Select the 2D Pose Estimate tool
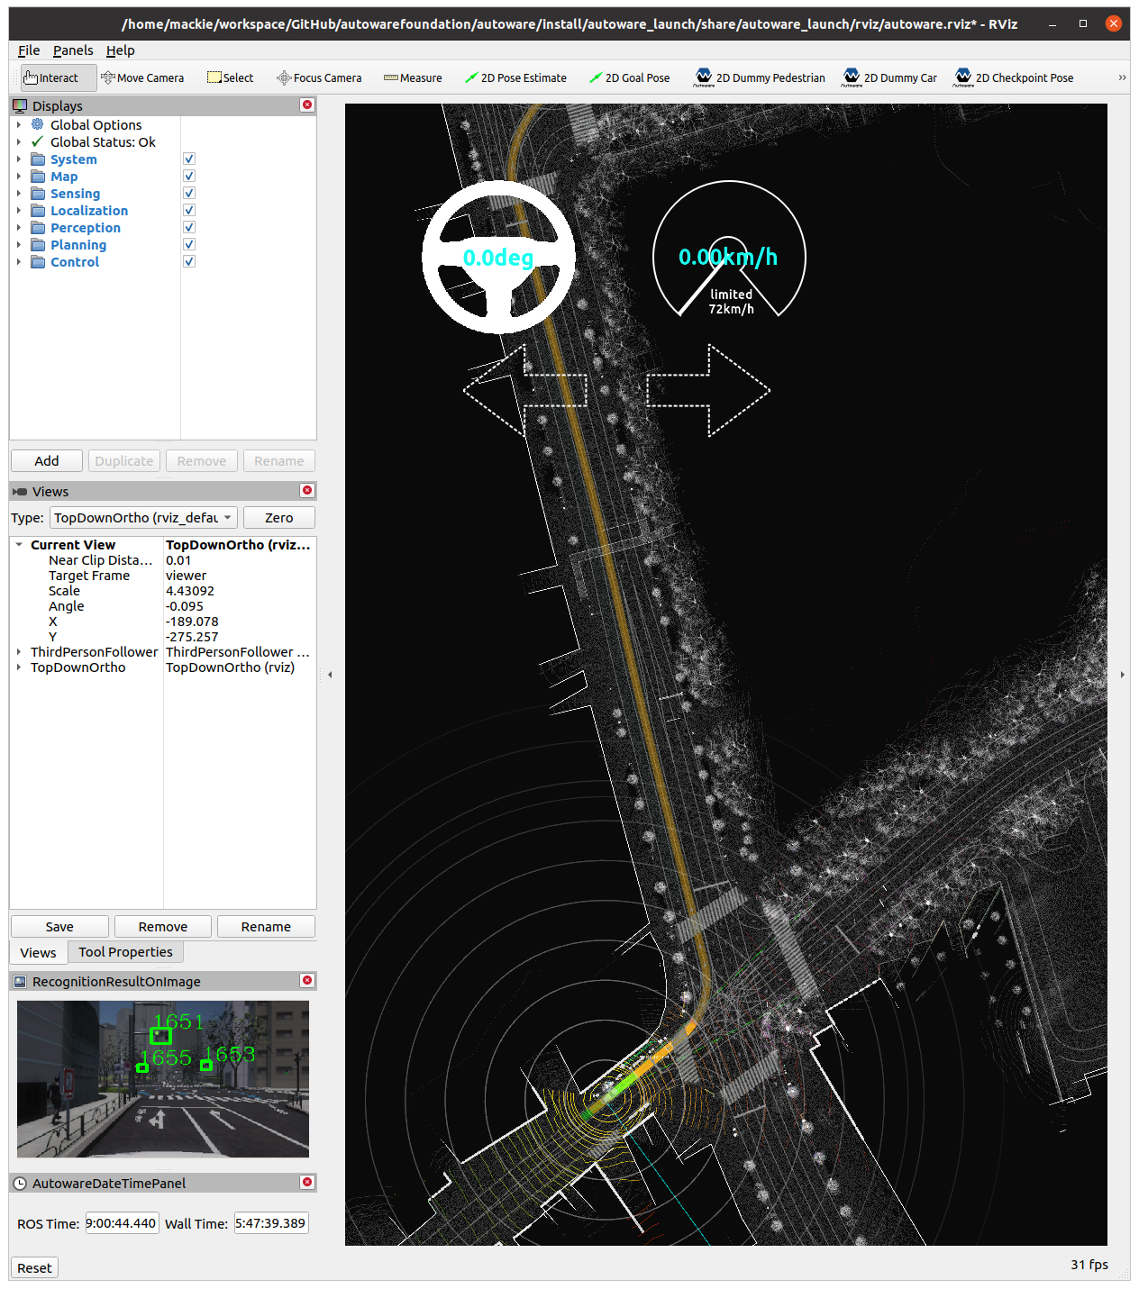This screenshot has height=1289, width=1139. click(x=515, y=78)
